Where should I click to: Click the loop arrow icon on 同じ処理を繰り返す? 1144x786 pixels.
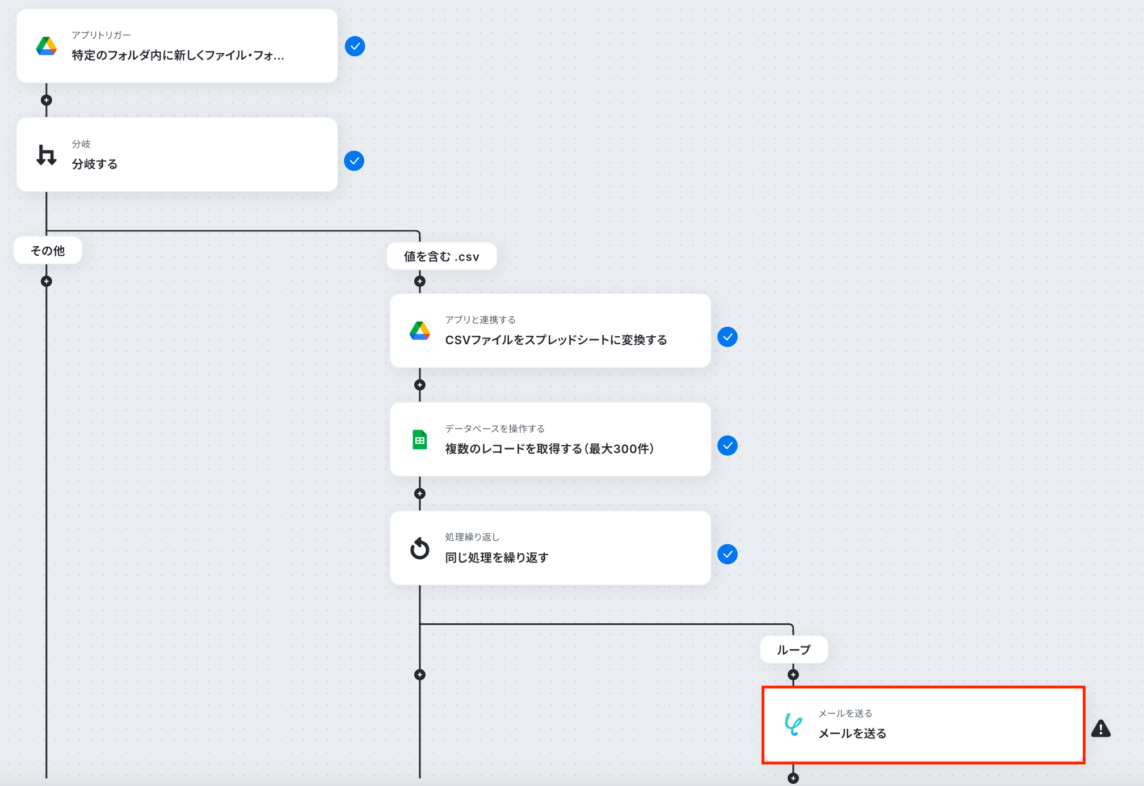pos(420,548)
